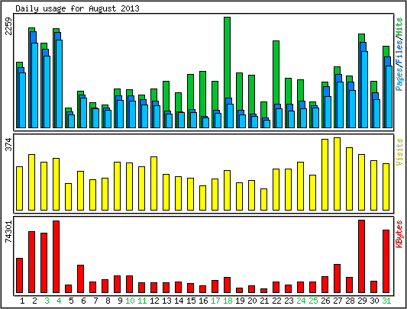Select the red KBytes bar for day 27
The width and height of the screenshot is (407, 309).
pyautogui.click(x=338, y=278)
